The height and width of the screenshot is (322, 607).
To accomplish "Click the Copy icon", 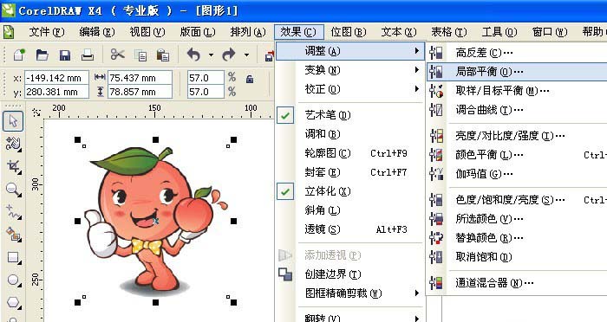I will (140, 55).
